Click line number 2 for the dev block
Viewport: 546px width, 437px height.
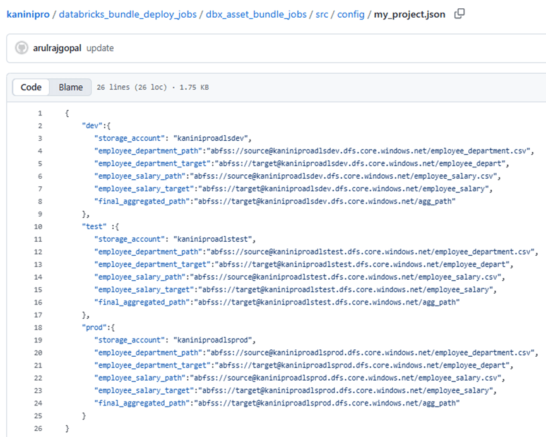click(x=40, y=126)
